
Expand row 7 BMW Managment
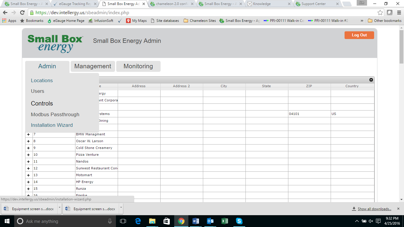click(x=28, y=134)
